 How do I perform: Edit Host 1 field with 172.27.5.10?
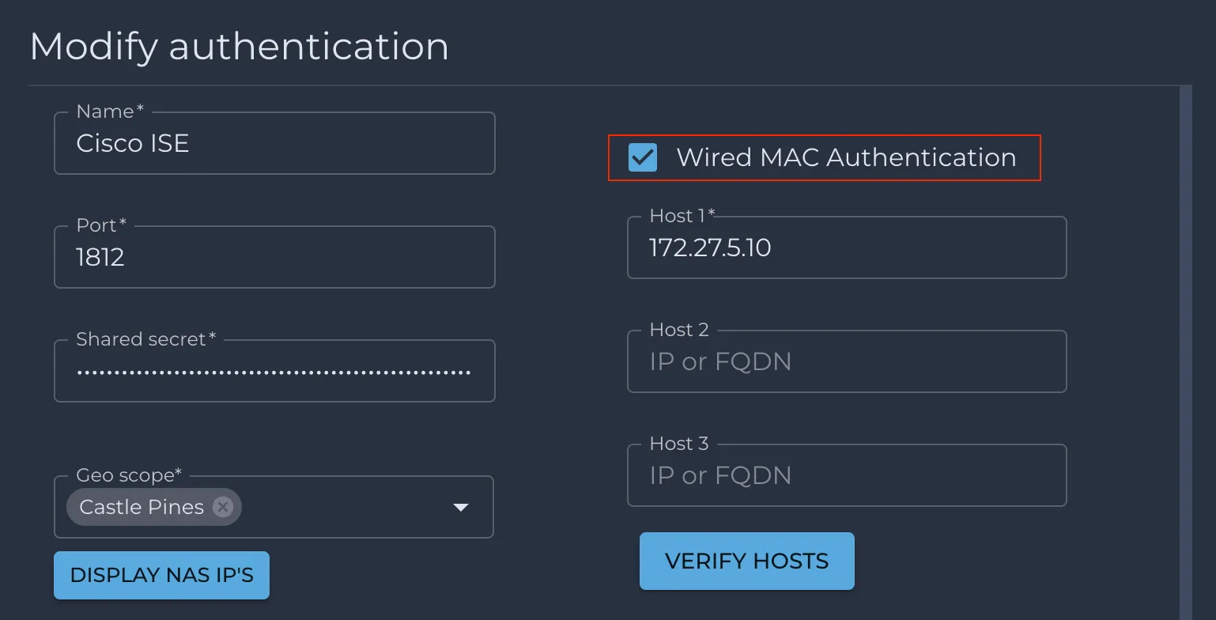(x=847, y=248)
